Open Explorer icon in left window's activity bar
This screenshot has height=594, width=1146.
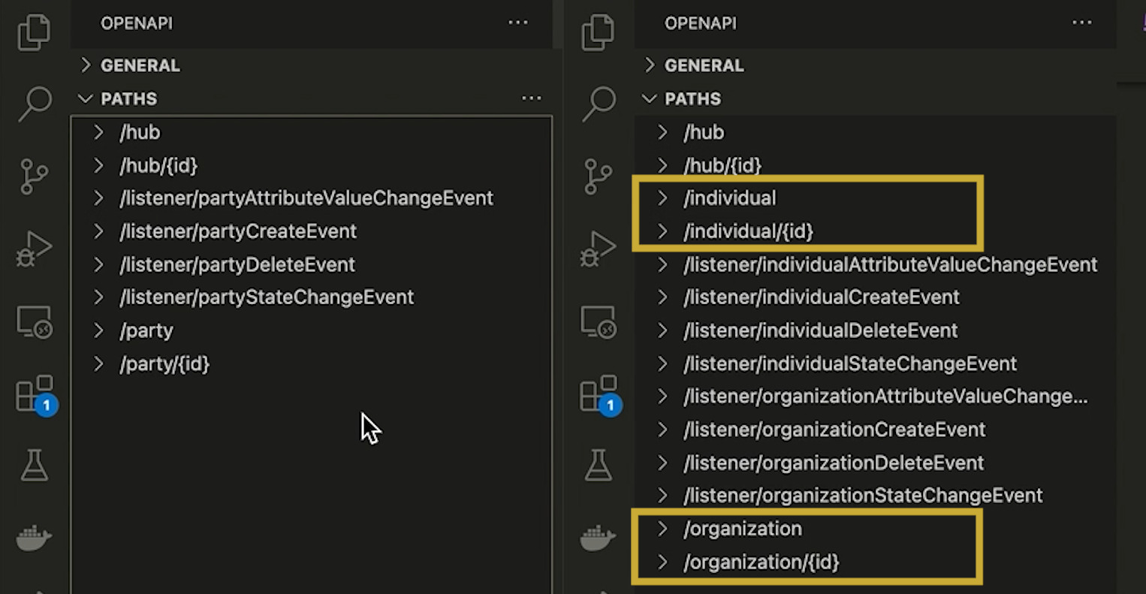[34, 32]
